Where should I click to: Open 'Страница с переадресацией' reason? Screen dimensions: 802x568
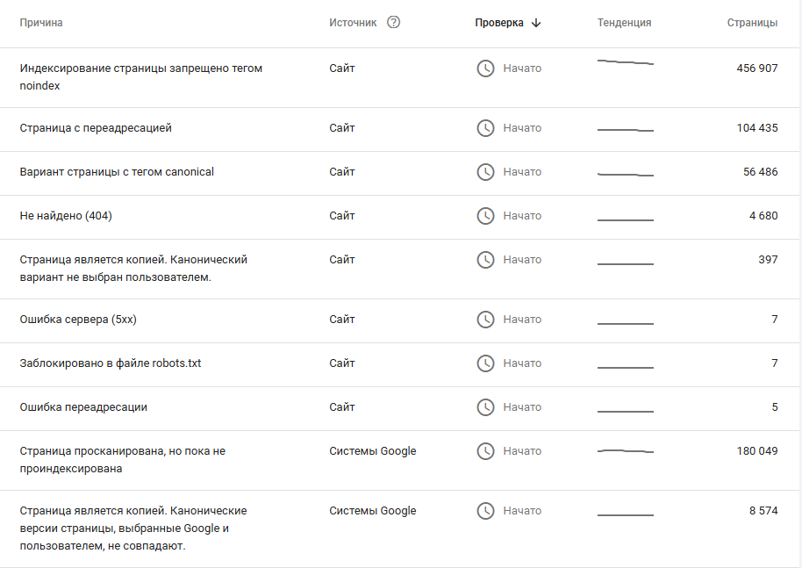point(96,128)
